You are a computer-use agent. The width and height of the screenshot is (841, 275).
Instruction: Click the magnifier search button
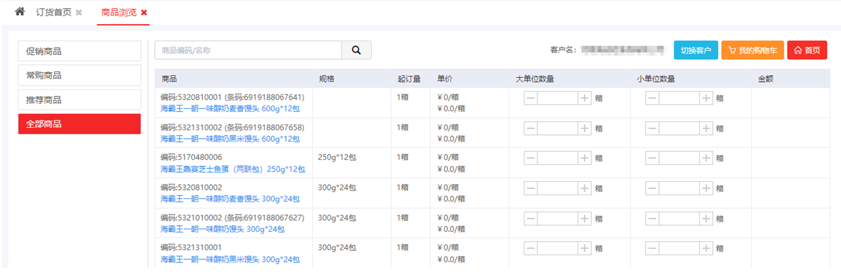[x=356, y=50]
